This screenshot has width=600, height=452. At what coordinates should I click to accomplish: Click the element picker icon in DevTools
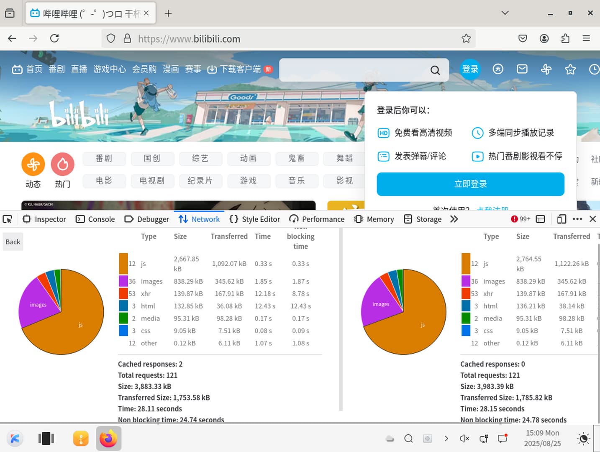click(7, 219)
